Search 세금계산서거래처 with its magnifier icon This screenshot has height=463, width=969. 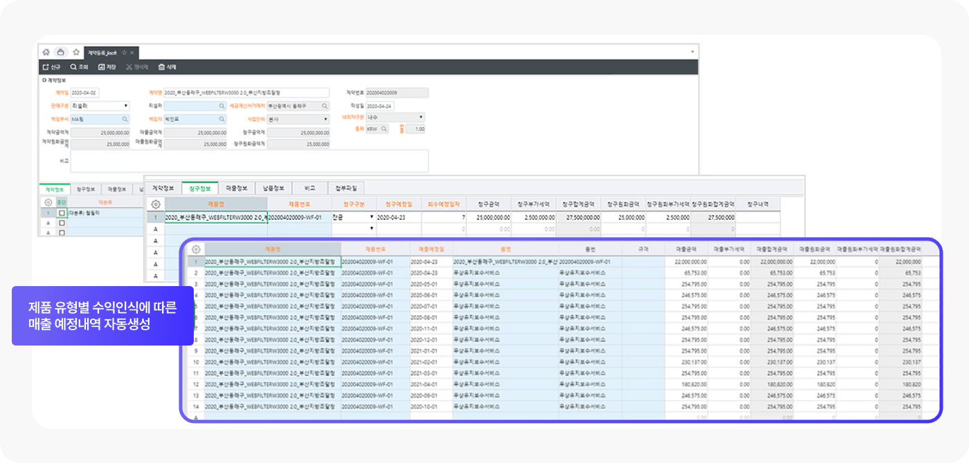(324, 106)
